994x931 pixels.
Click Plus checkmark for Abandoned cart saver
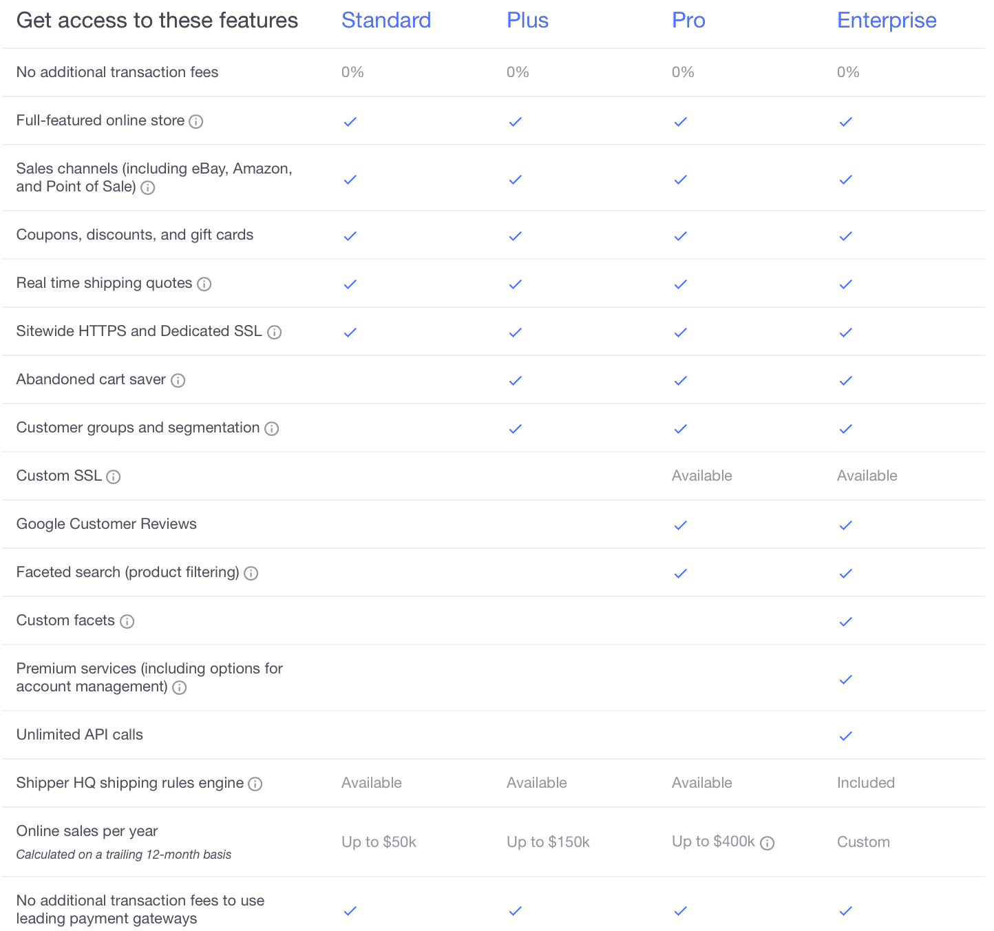[x=516, y=381]
